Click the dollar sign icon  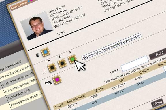pos(37,55)
